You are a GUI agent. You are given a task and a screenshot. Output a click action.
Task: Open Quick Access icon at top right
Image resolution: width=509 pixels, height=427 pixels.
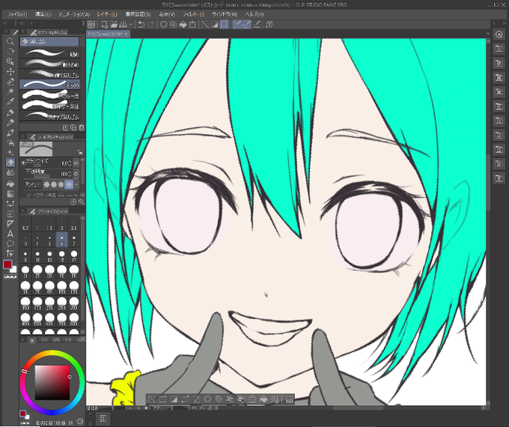499,34
